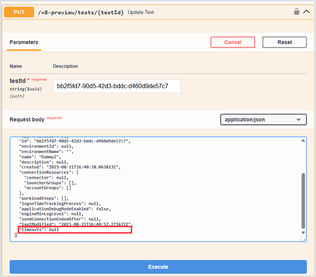The width and height of the screenshot is (316, 277).
Task: Select the Parameters tab
Action: (x=24, y=42)
